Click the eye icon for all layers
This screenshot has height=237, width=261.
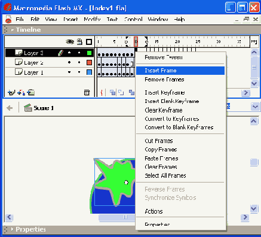point(70,41)
